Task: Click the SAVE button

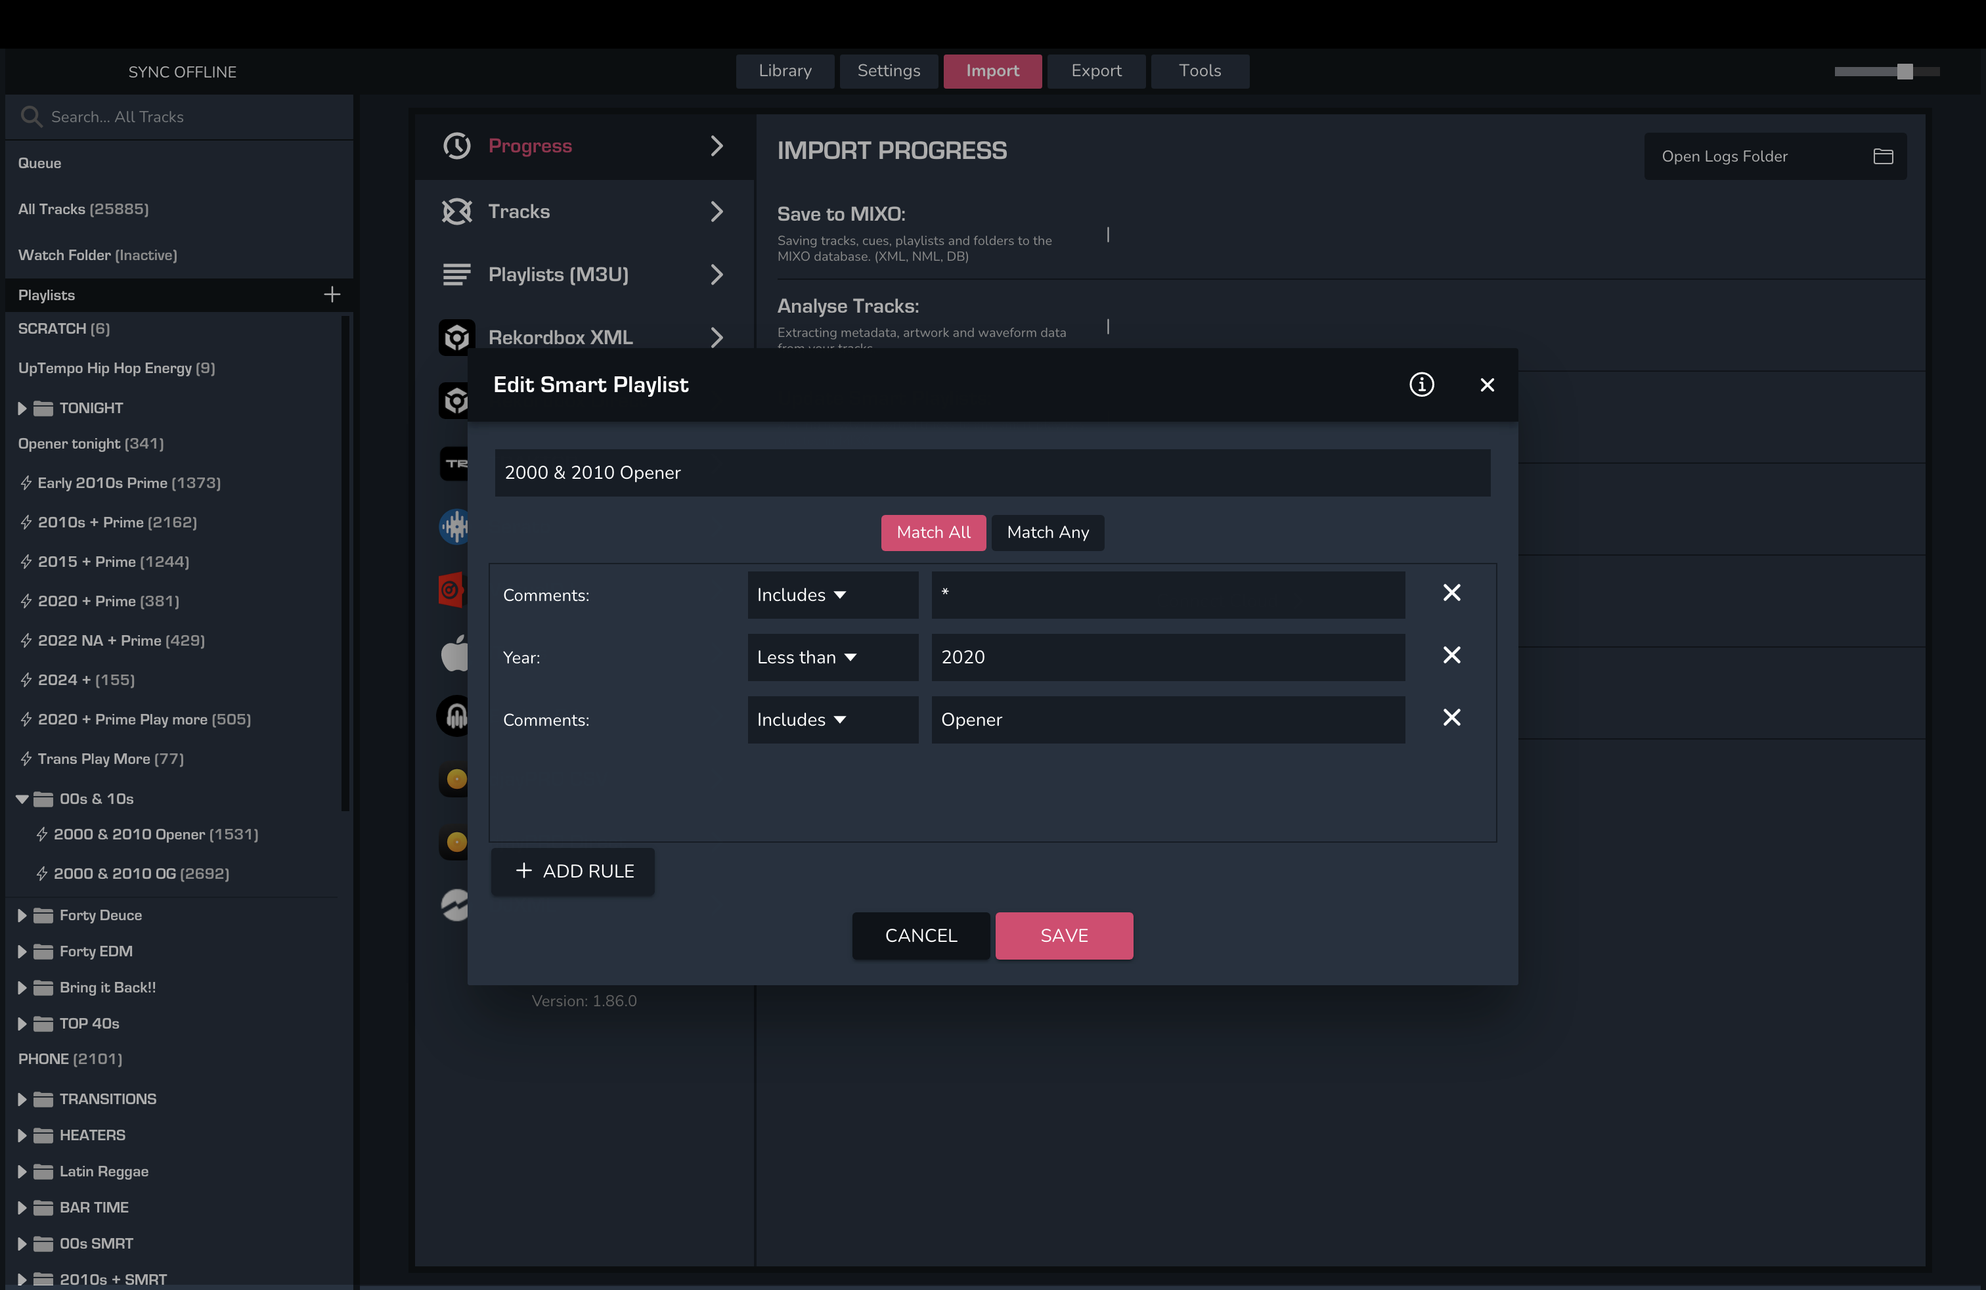Action: pos(1063,935)
